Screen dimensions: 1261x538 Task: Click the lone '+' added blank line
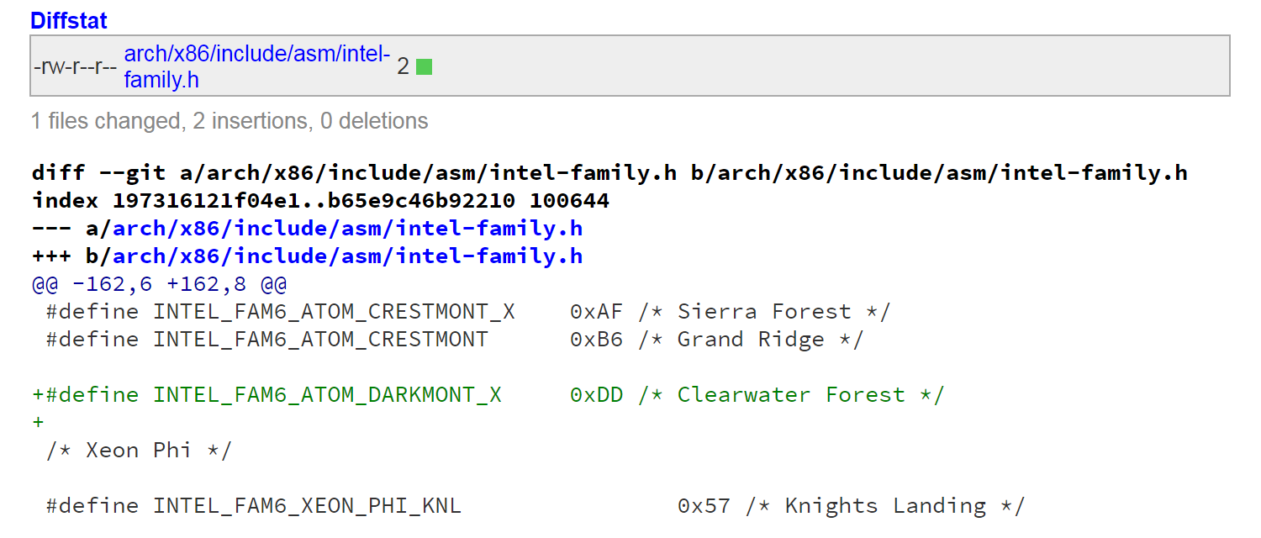pos(38,423)
